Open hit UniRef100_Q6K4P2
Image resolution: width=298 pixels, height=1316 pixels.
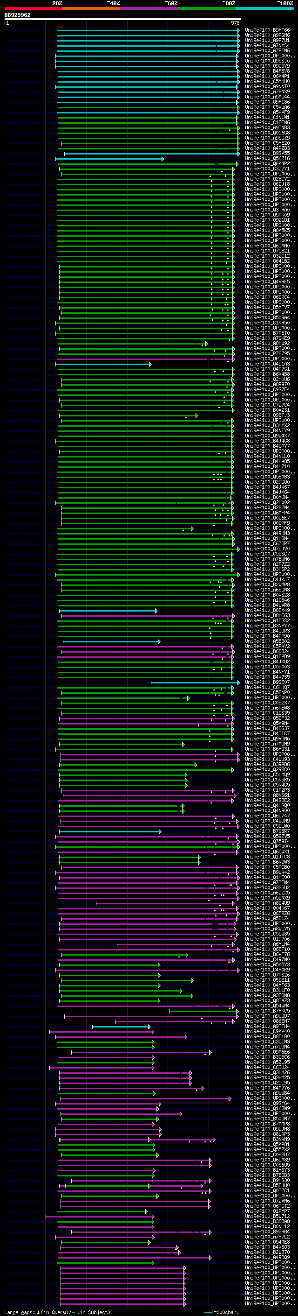click(267, 163)
